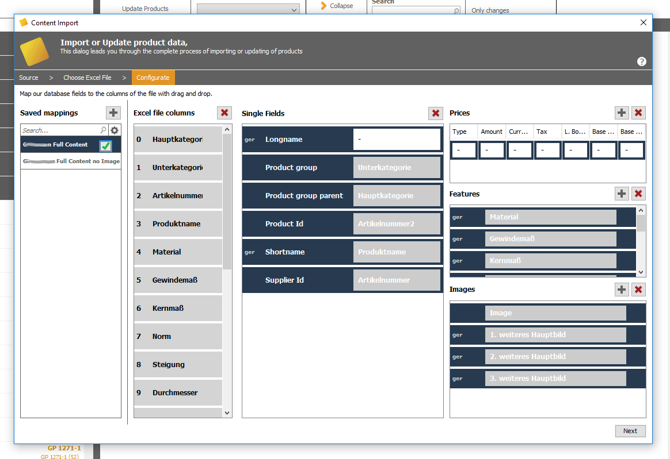
Task: Open the help question mark icon
Action: coord(641,61)
